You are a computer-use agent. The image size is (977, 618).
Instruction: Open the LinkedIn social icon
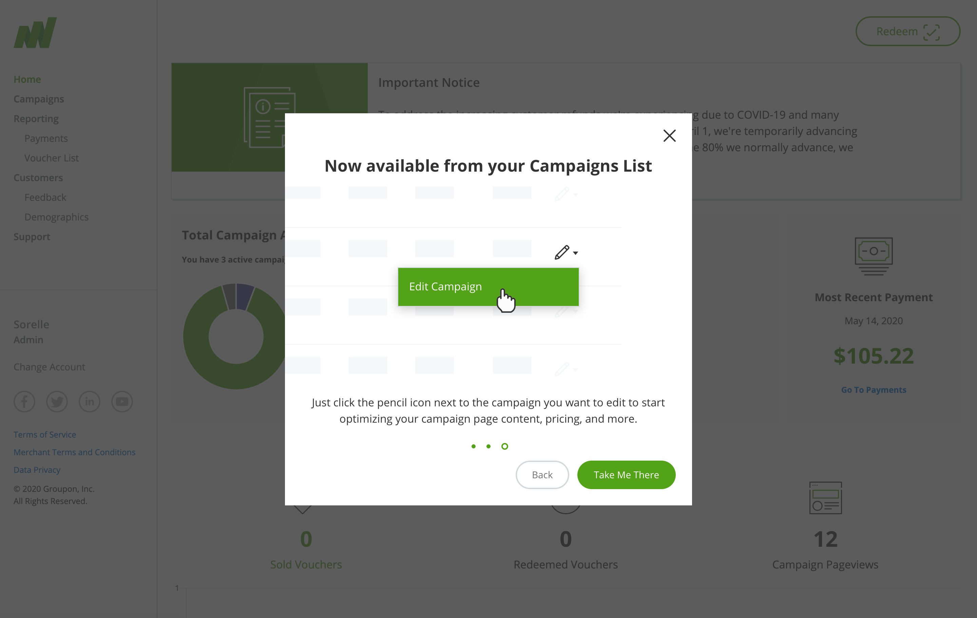tap(89, 401)
